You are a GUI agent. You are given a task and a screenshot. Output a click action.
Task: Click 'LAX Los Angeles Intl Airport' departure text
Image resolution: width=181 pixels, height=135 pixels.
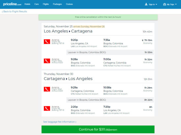84,47
